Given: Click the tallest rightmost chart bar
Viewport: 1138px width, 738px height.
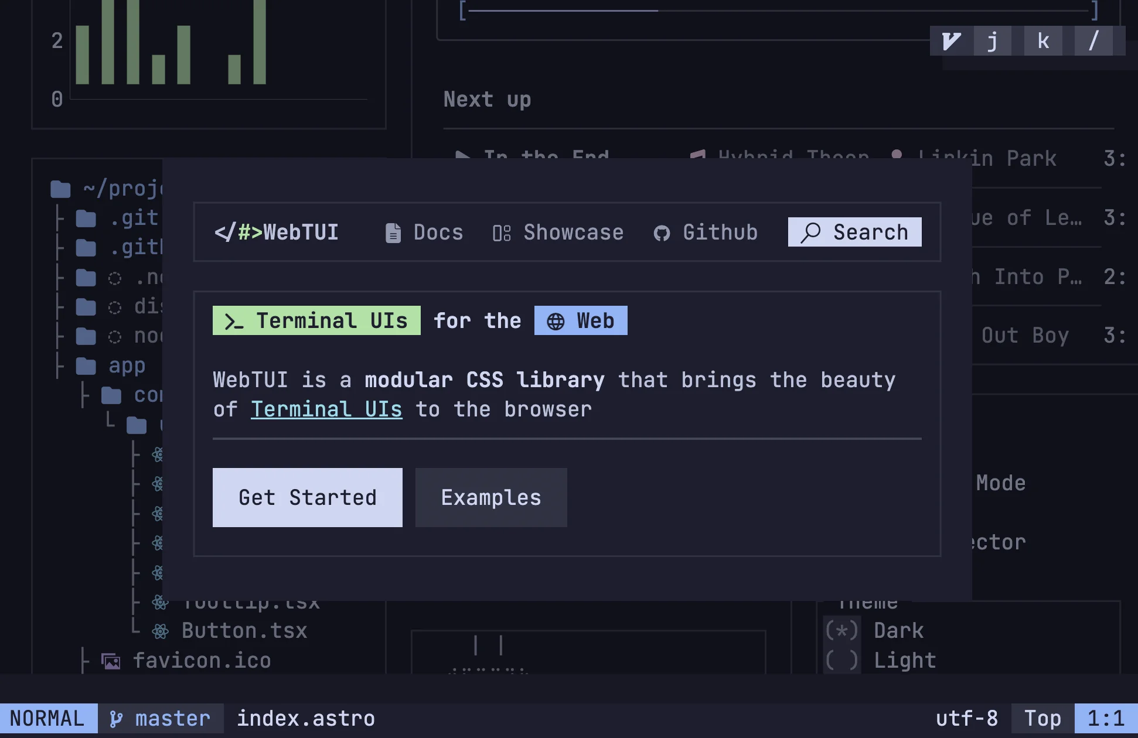Looking at the screenshot, I should 260,42.
